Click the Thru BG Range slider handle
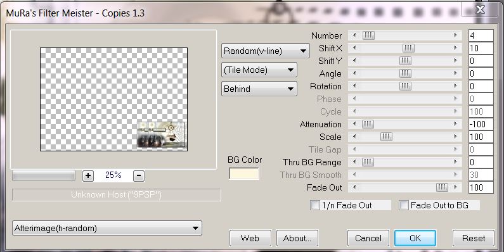The image size is (504, 252). (x=368, y=162)
